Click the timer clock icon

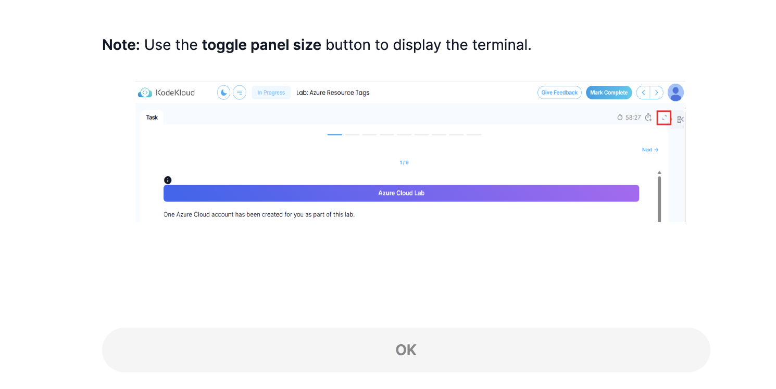click(620, 118)
